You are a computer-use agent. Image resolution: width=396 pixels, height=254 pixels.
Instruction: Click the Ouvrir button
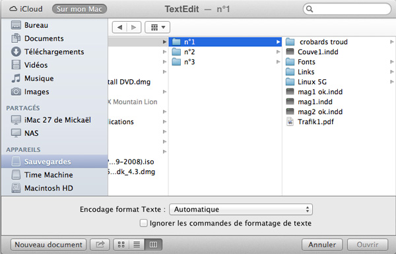tap(368, 245)
